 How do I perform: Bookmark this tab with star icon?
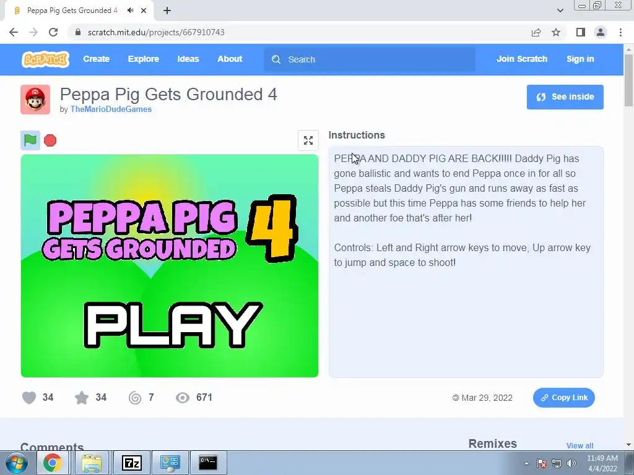coord(556,32)
